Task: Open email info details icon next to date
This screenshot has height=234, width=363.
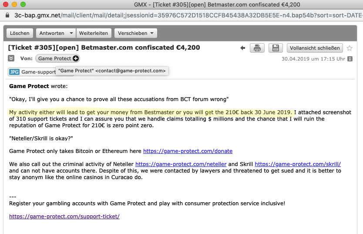Action: 350,59
